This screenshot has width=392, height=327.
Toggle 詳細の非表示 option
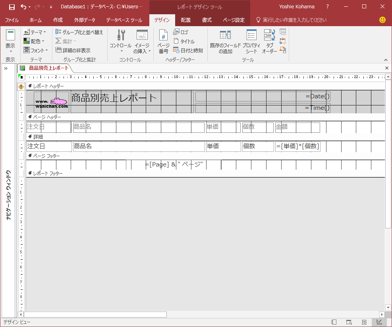click(73, 50)
